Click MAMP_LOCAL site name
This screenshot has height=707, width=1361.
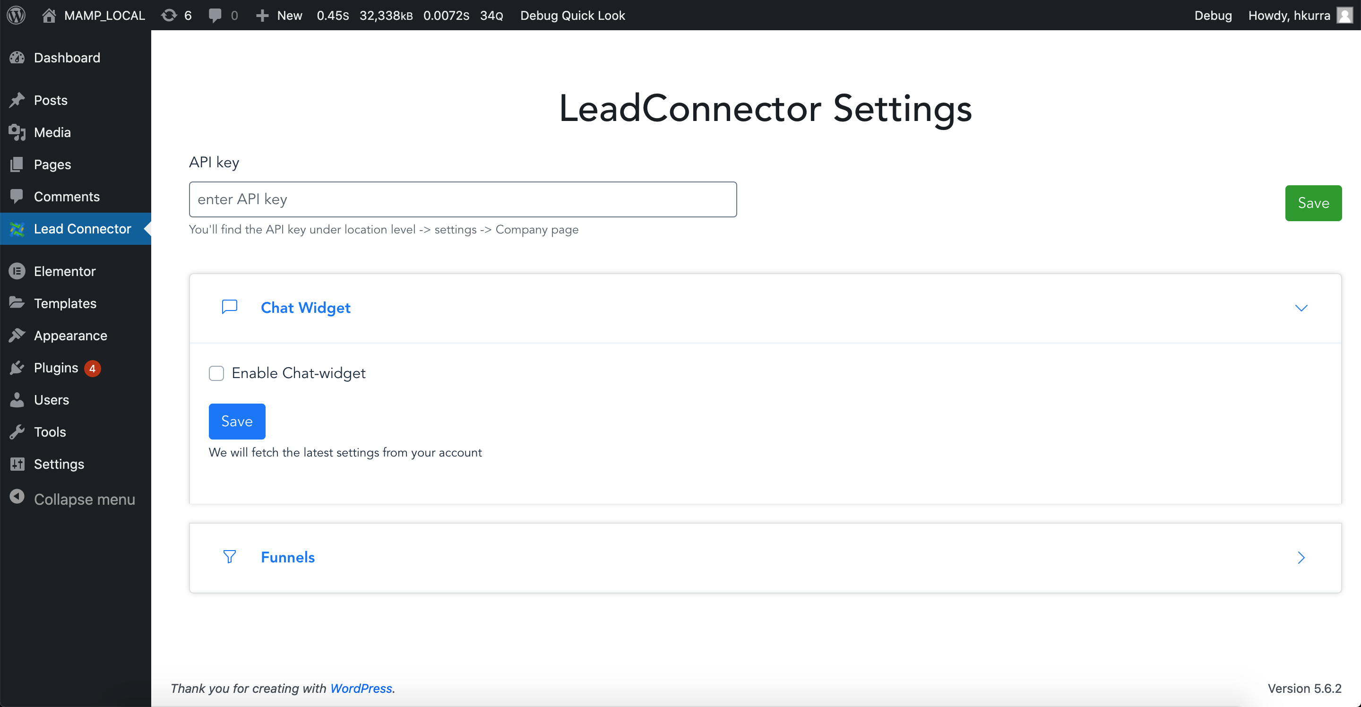pos(104,15)
